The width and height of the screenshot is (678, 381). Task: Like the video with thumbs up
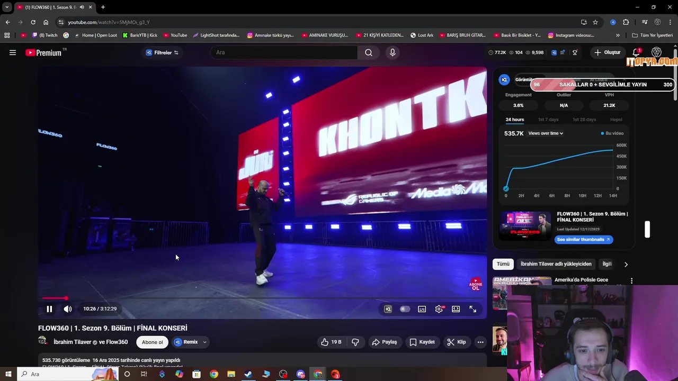(x=331, y=342)
